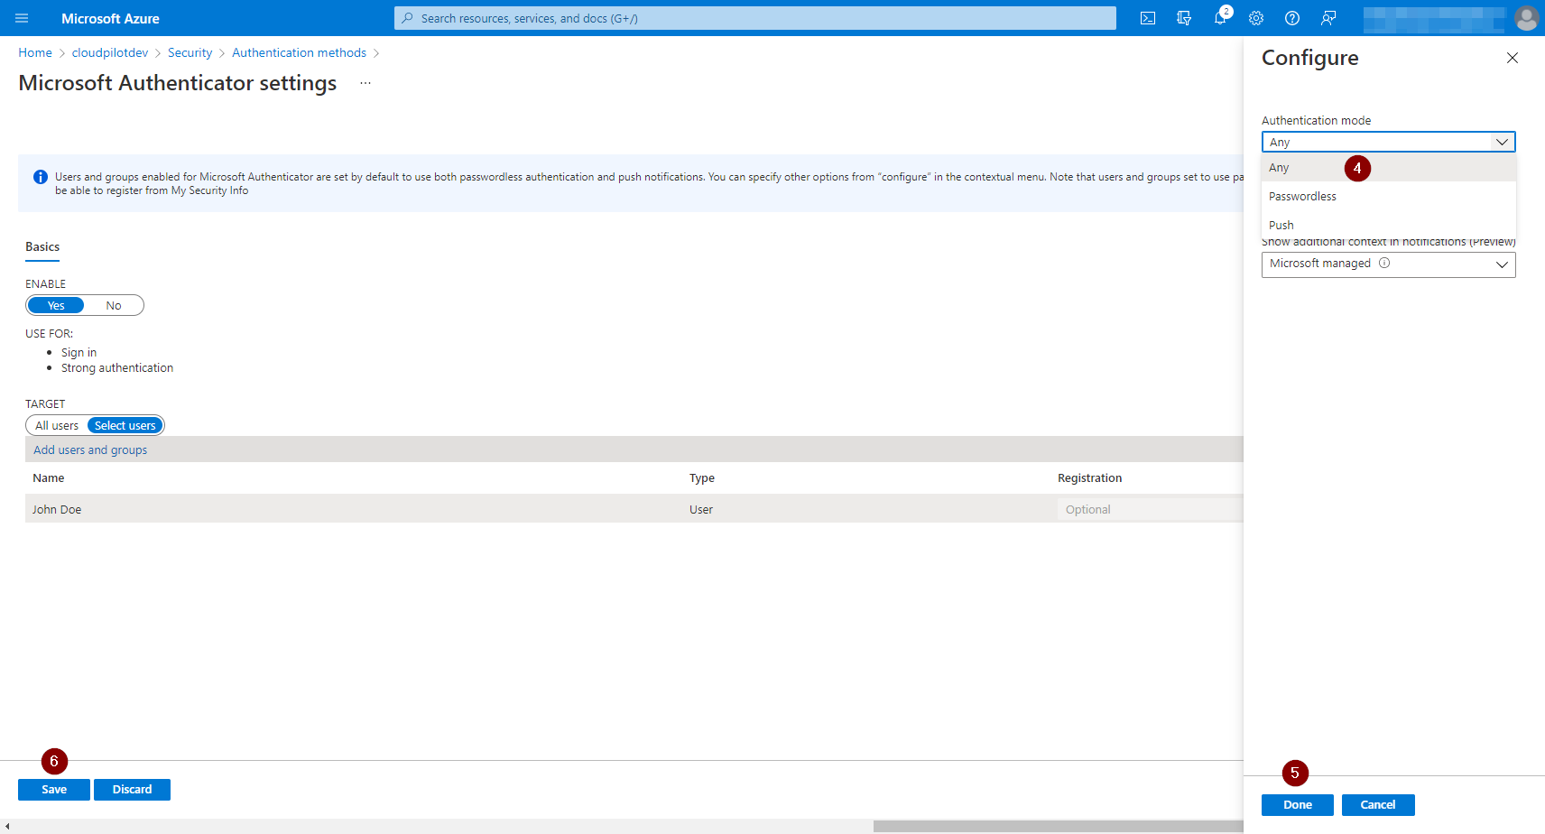This screenshot has width=1545, height=834.
Task: Pick Any from Authentication mode list
Action: pyautogui.click(x=1388, y=168)
